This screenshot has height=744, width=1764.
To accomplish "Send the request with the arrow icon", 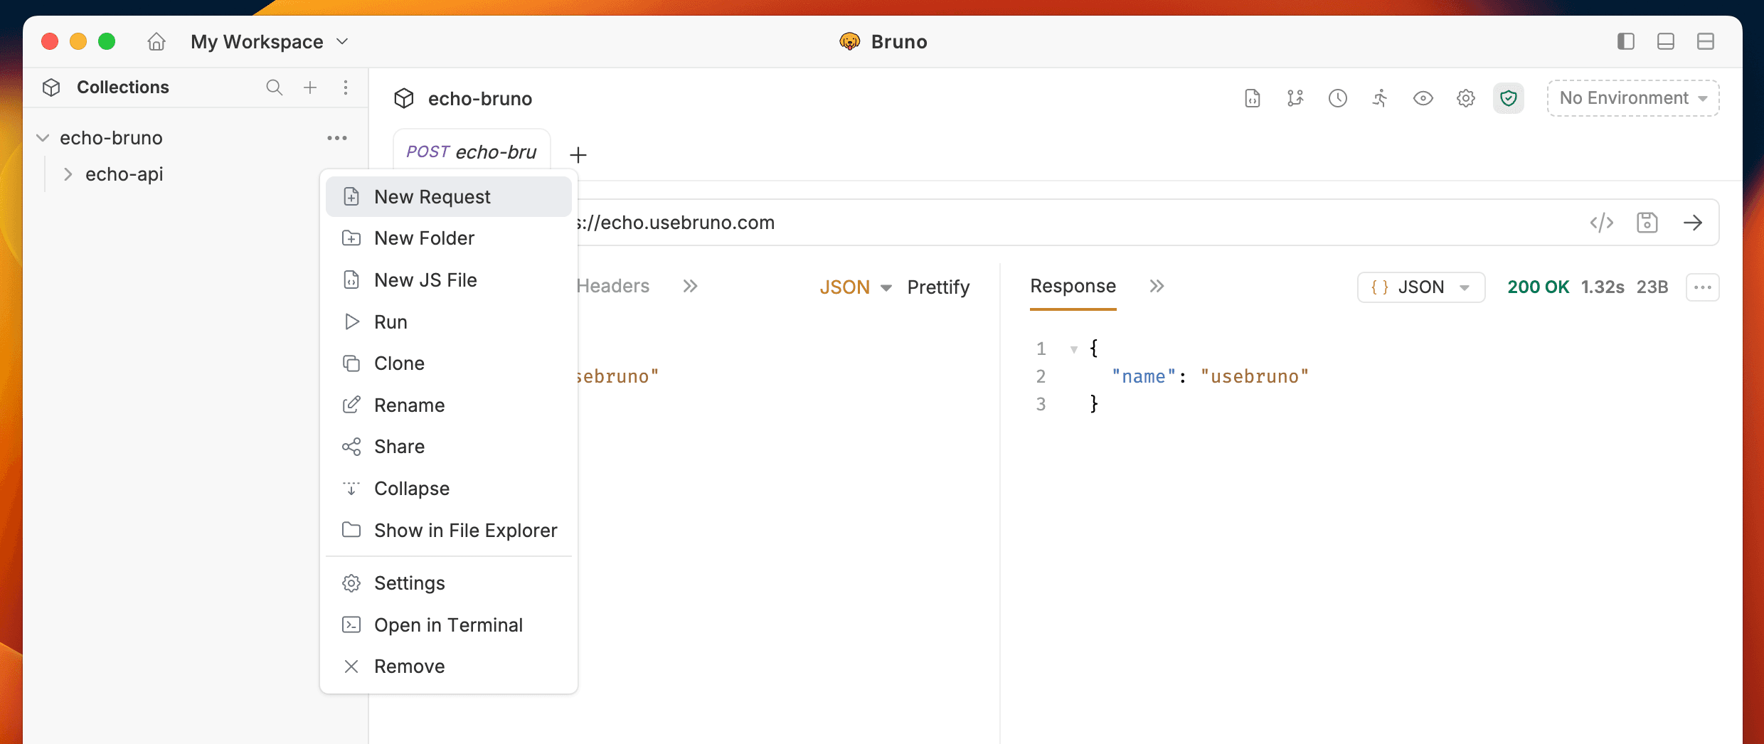I will click(1694, 222).
